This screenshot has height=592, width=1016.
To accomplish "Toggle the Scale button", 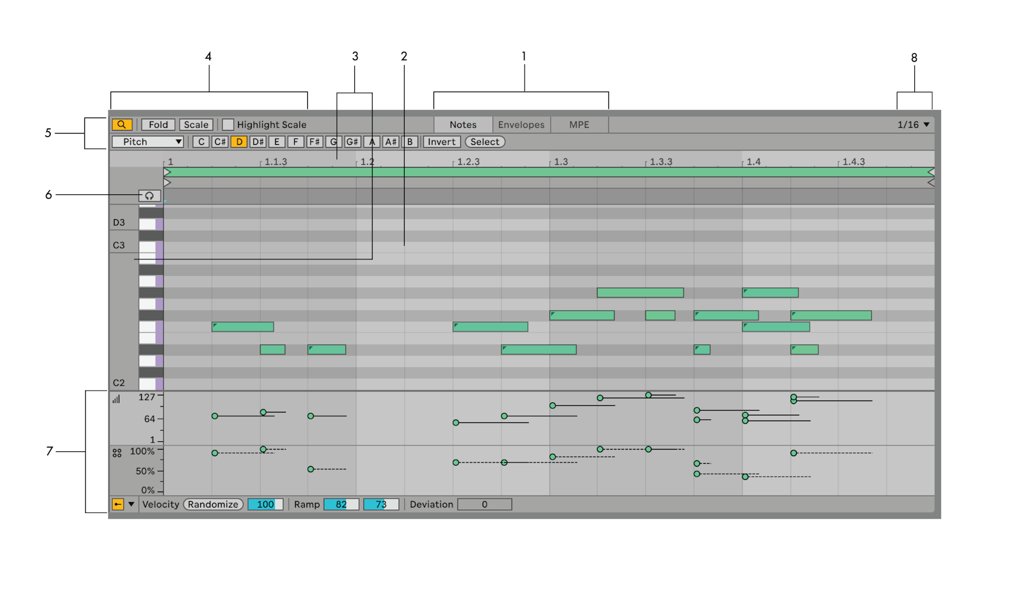I will (196, 124).
